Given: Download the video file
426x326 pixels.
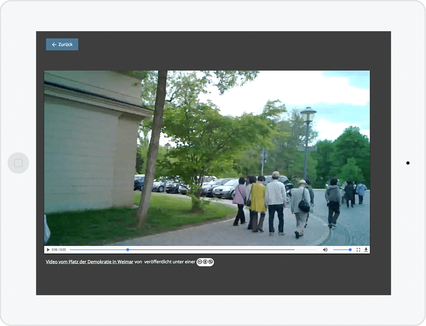Looking at the screenshot, I should pyautogui.click(x=366, y=250).
